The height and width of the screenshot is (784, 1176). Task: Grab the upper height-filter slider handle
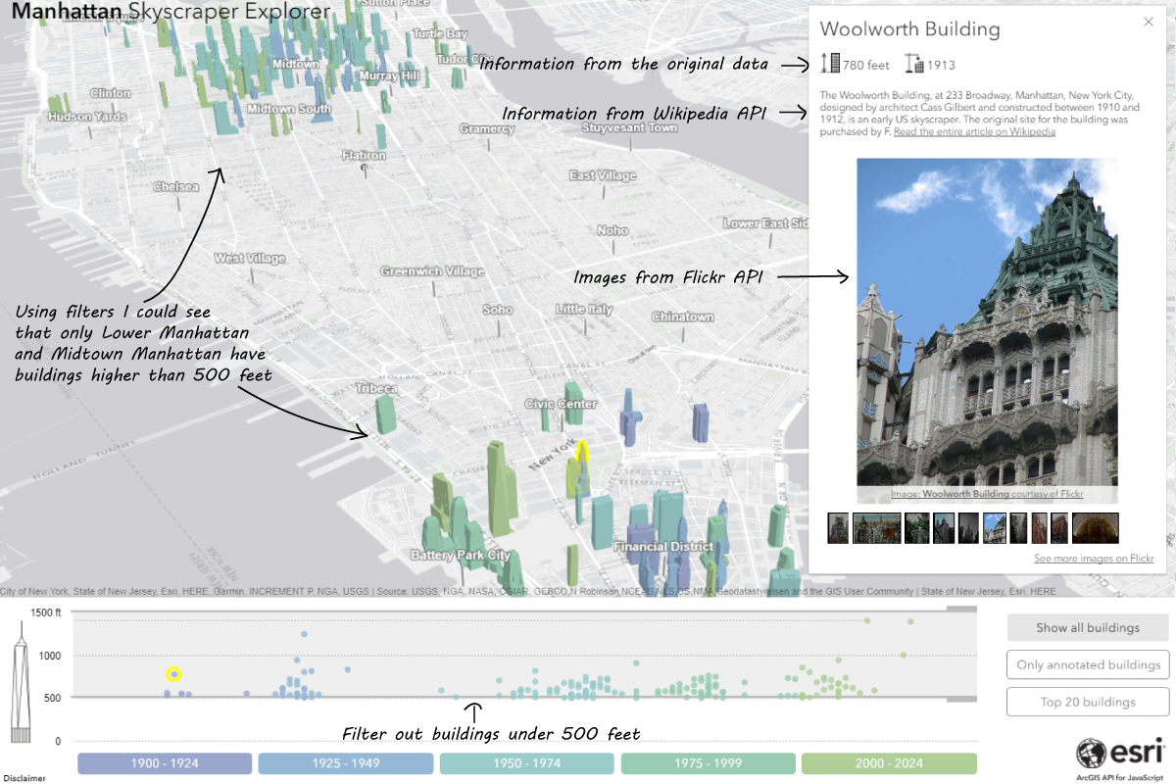(x=962, y=610)
